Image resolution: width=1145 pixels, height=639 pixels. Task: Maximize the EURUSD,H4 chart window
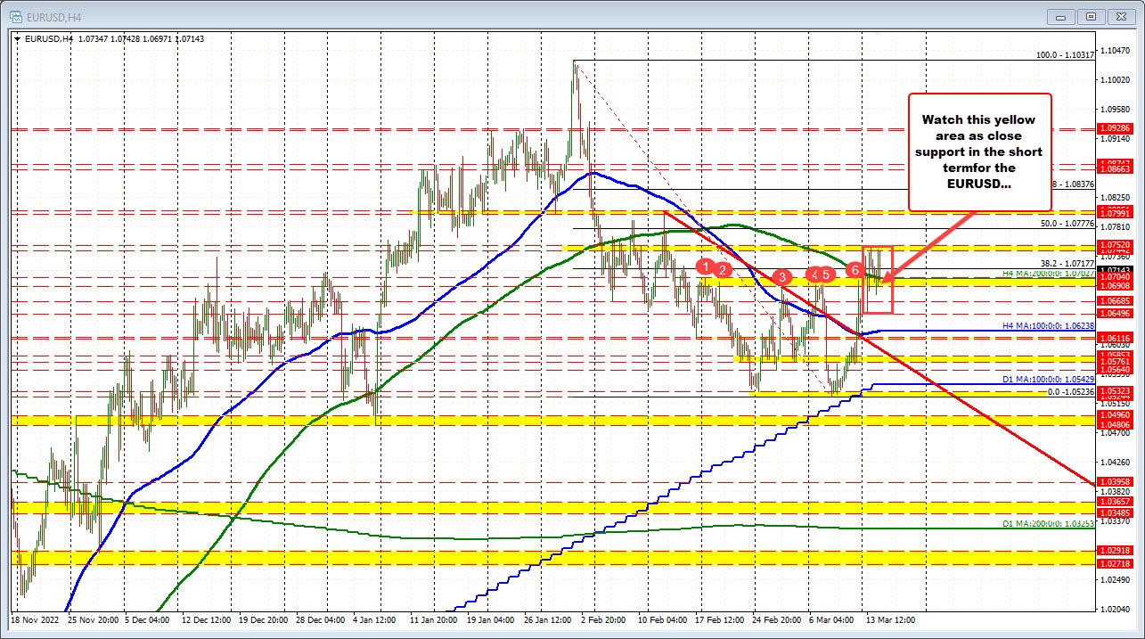coord(1090,16)
